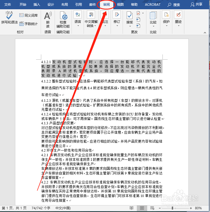Click heading text 4.1.3 产品型式的变更
The height and width of the screenshot is (212, 210).
(57, 123)
